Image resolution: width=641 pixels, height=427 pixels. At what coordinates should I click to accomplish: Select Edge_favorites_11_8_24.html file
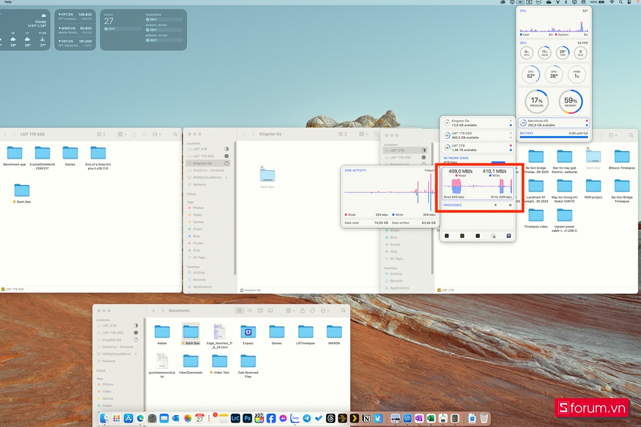click(219, 336)
